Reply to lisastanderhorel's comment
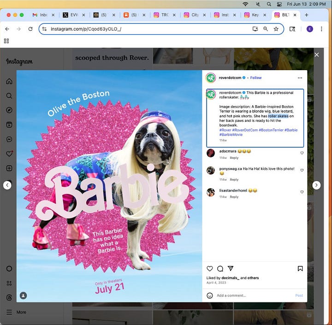The height and width of the screenshot is (325, 332). click(x=234, y=197)
